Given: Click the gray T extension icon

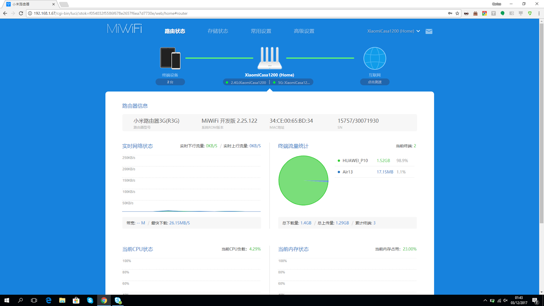Looking at the screenshot, I should click(493, 13).
